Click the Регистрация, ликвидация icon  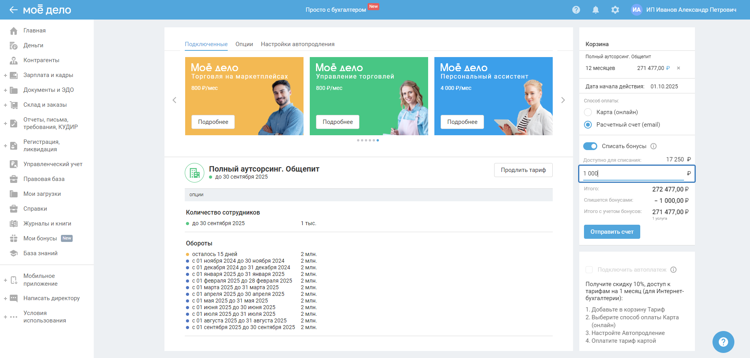14,146
